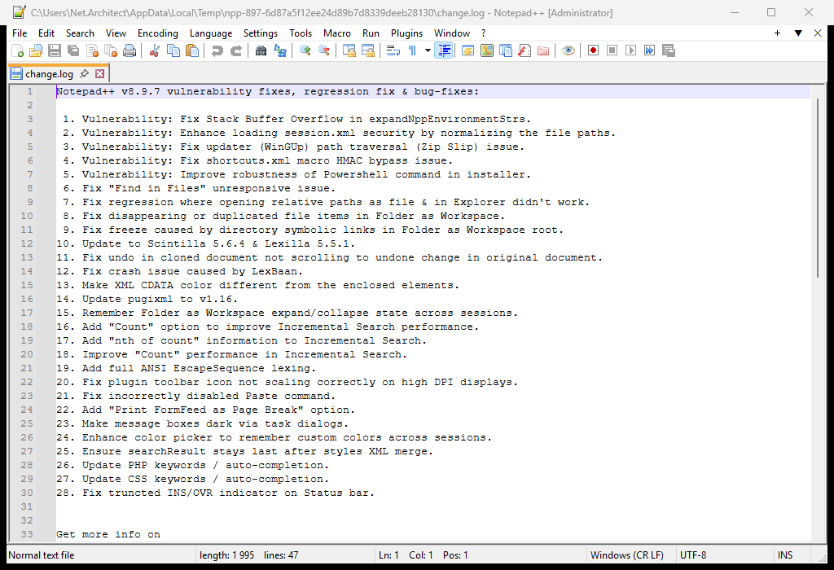Open Find with the binoculars icon
This screenshot has width=834, height=570.
(x=261, y=51)
